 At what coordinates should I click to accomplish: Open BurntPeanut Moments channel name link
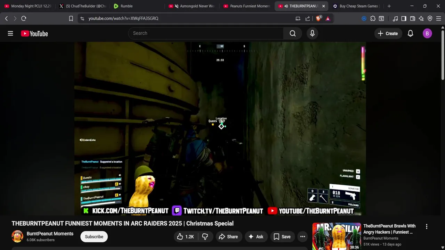50,234
